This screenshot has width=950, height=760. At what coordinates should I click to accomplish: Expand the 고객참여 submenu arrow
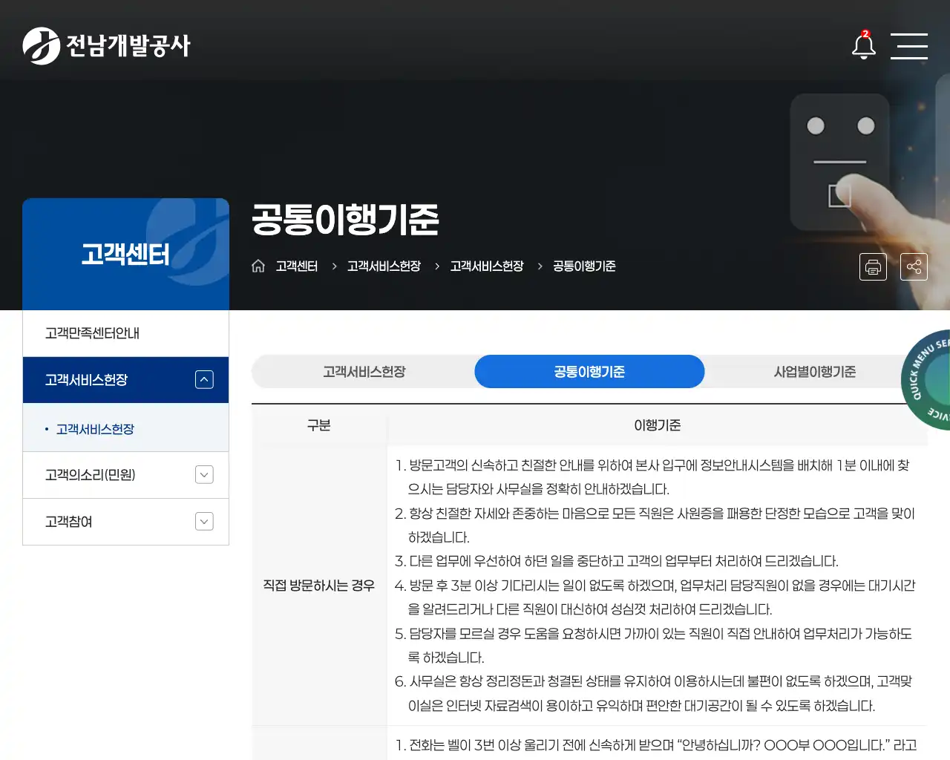click(204, 522)
